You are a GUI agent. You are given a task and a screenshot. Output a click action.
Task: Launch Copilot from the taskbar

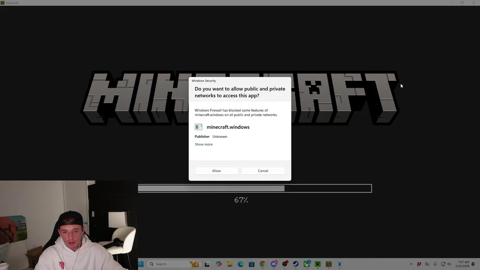[219, 264]
